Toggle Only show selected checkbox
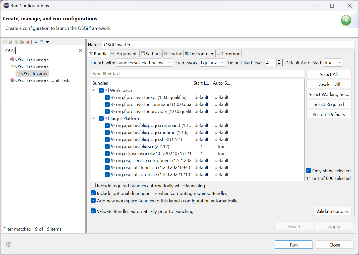 (x=309, y=171)
